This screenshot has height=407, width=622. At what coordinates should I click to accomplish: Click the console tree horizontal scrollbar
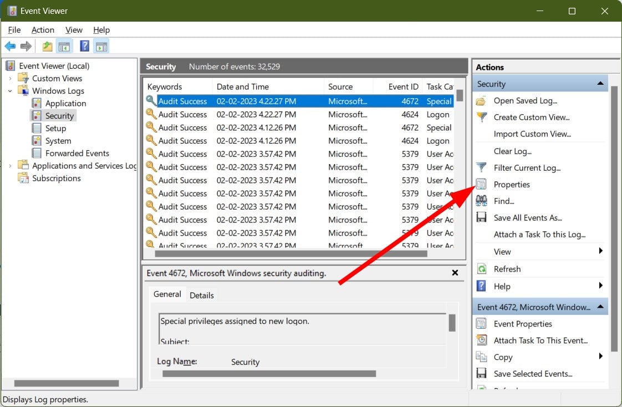pyautogui.click(x=67, y=383)
